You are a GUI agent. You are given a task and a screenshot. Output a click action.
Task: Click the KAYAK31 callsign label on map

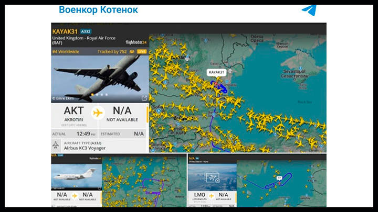click(216, 72)
